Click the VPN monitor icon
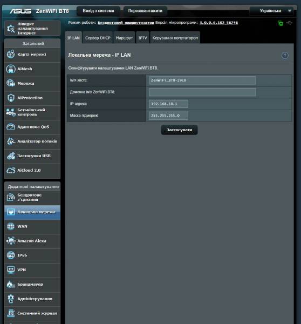 coord(11,269)
